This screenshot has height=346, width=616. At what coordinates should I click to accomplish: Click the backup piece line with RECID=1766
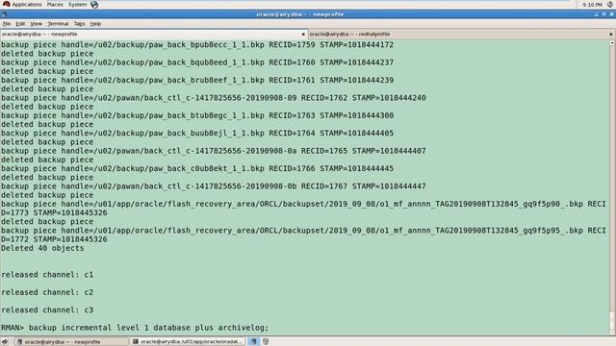[197, 168]
